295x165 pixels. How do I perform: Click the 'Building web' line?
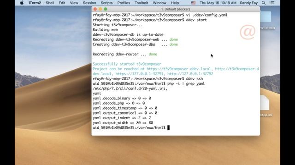tap(105, 30)
